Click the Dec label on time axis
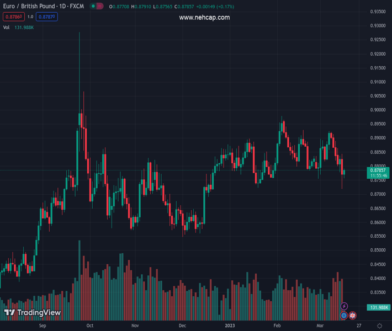Screen dimensions: 392x331 click(x=183, y=325)
